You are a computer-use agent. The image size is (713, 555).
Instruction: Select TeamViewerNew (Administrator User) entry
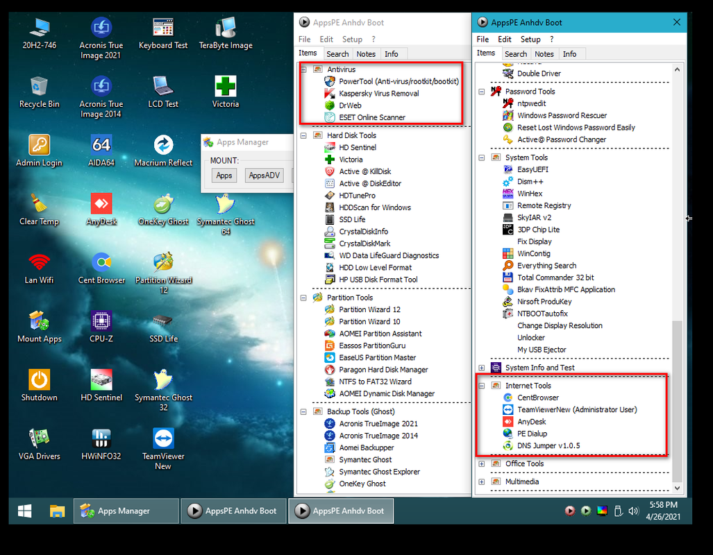pyautogui.click(x=577, y=409)
